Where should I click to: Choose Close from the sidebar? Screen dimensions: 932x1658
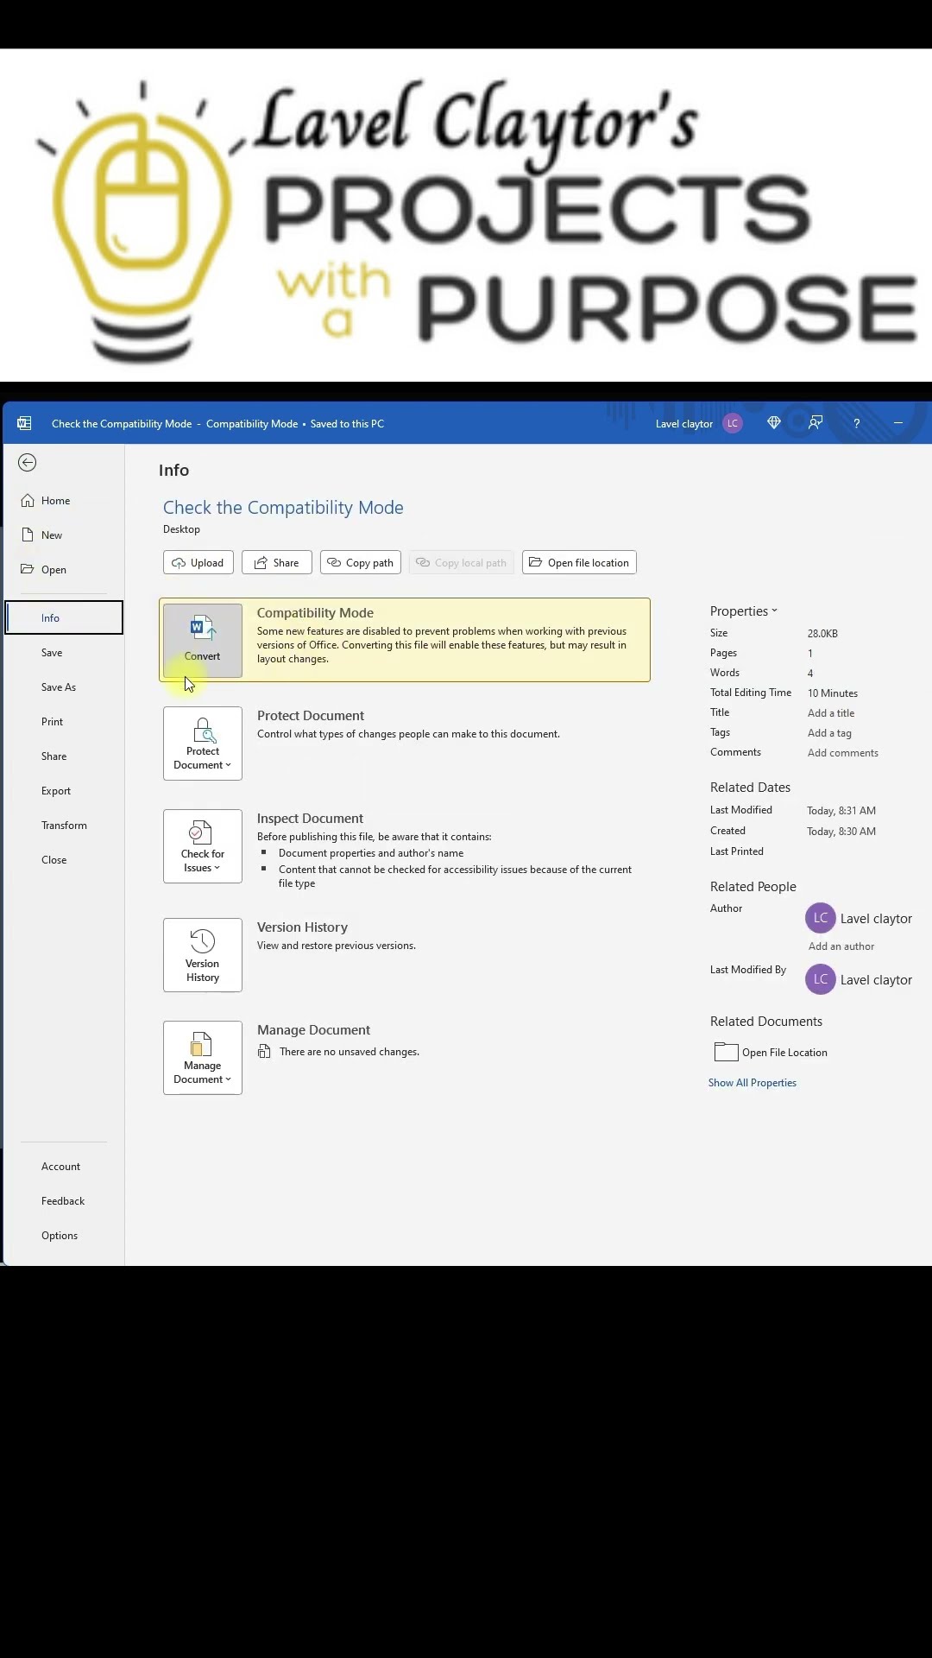pyautogui.click(x=64, y=860)
